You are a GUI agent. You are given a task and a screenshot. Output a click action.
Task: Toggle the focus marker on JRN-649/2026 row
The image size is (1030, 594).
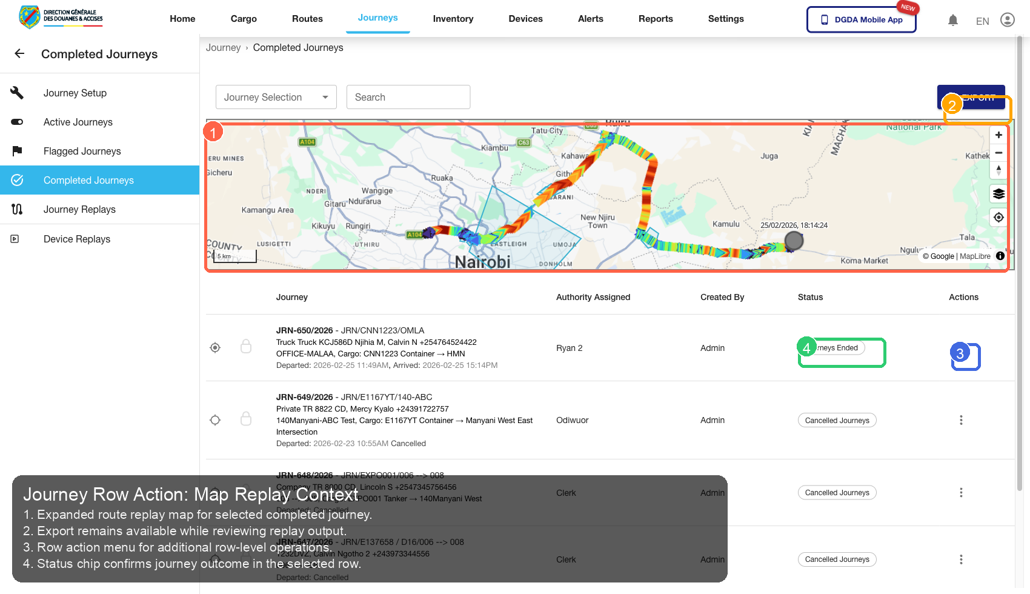coord(215,419)
